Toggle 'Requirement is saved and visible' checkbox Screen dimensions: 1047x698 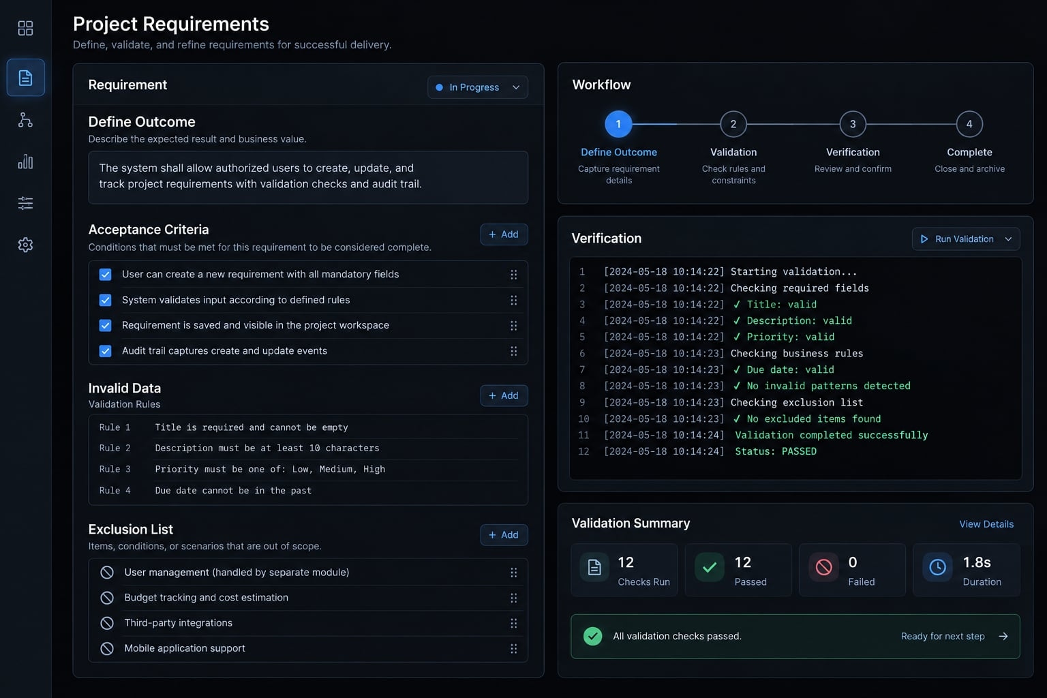(105, 326)
